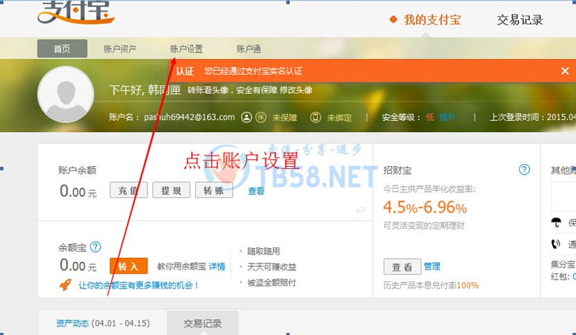Click the return arrow icon in balance panel

point(361,210)
